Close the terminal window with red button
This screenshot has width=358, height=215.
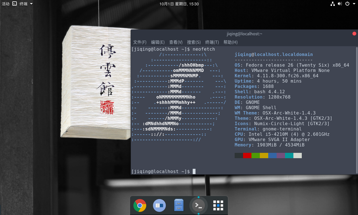click(x=354, y=34)
